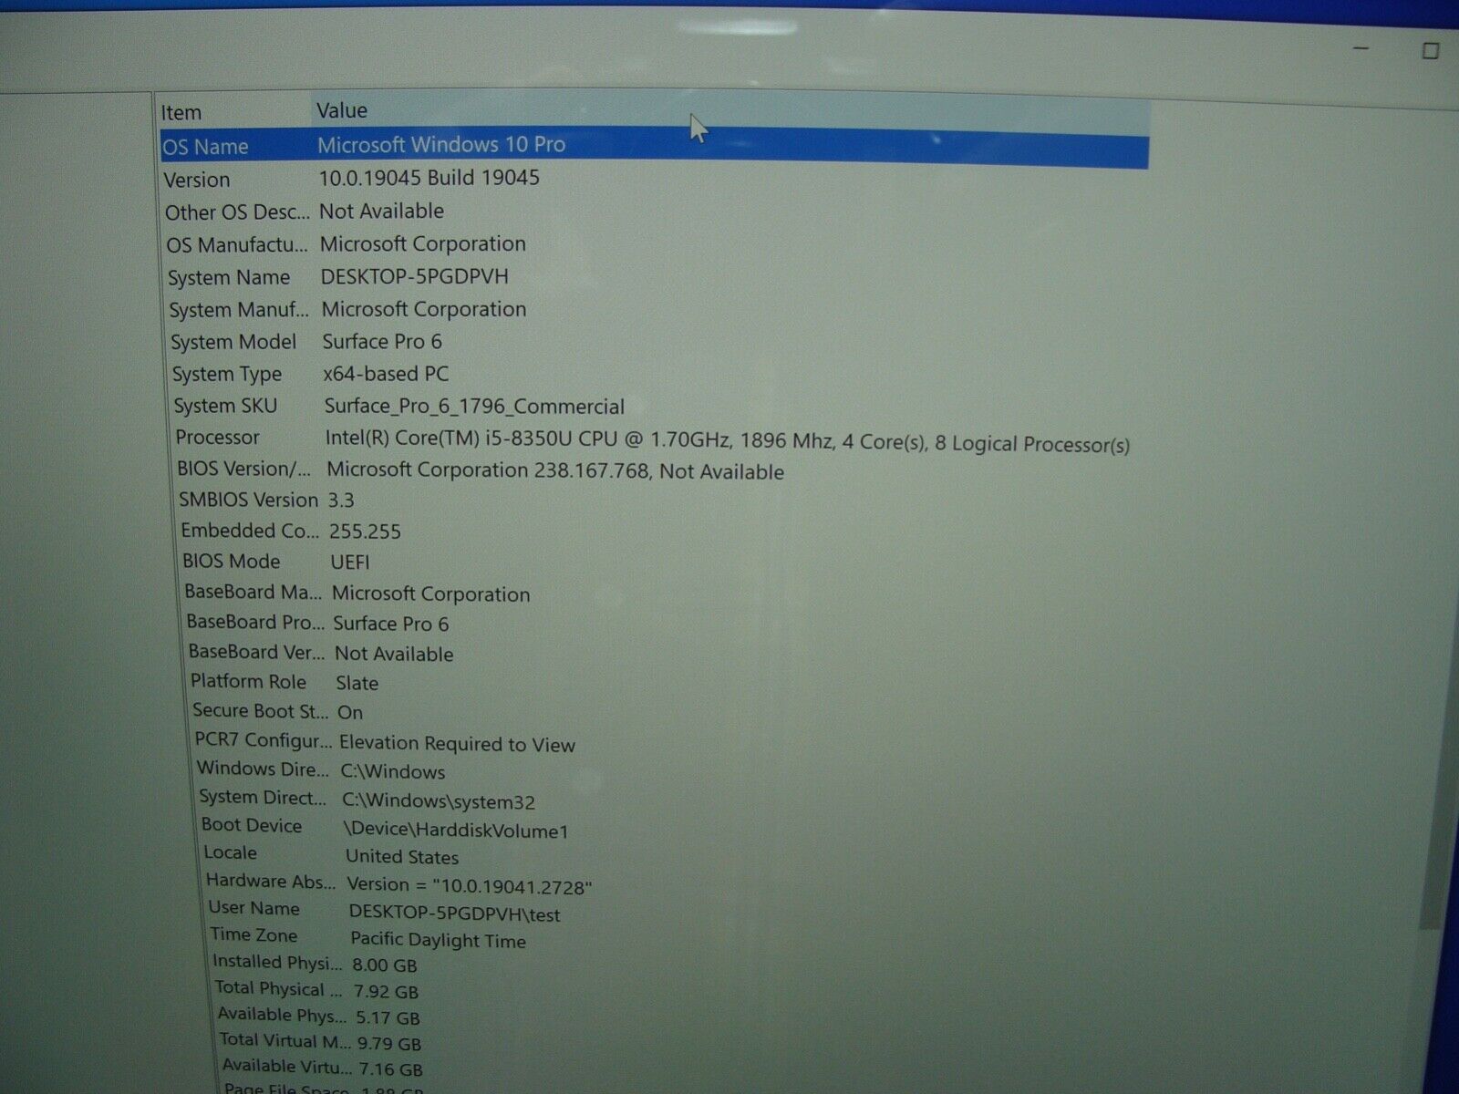
Task: Select the Processor row
Action: click(x=653, y=440)
